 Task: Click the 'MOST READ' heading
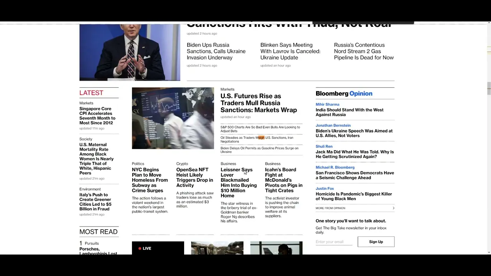point(98,232)
